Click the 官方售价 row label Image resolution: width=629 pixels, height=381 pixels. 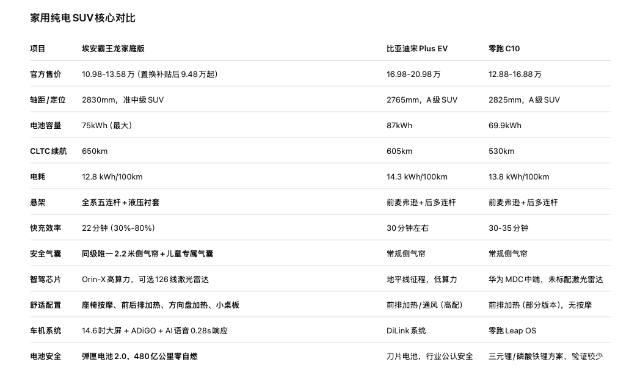point(46,74)
